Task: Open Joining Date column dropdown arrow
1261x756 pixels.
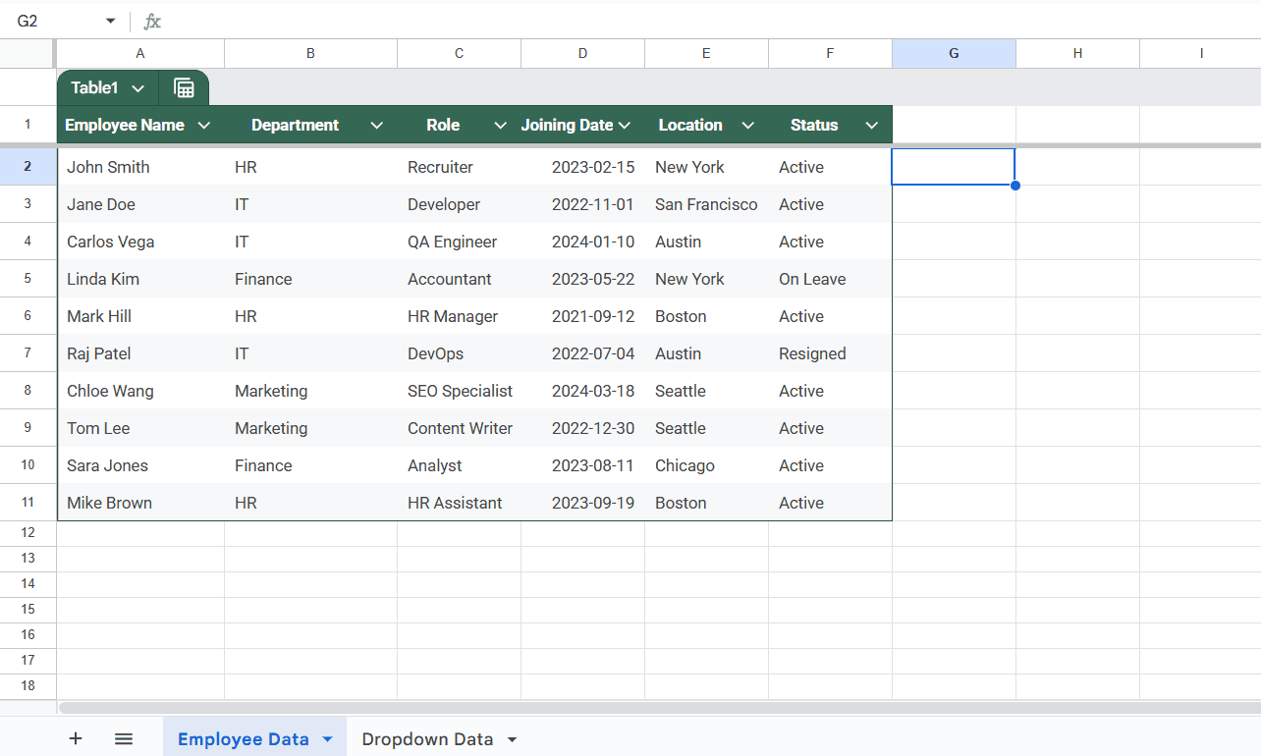Action: coord(624,125)
